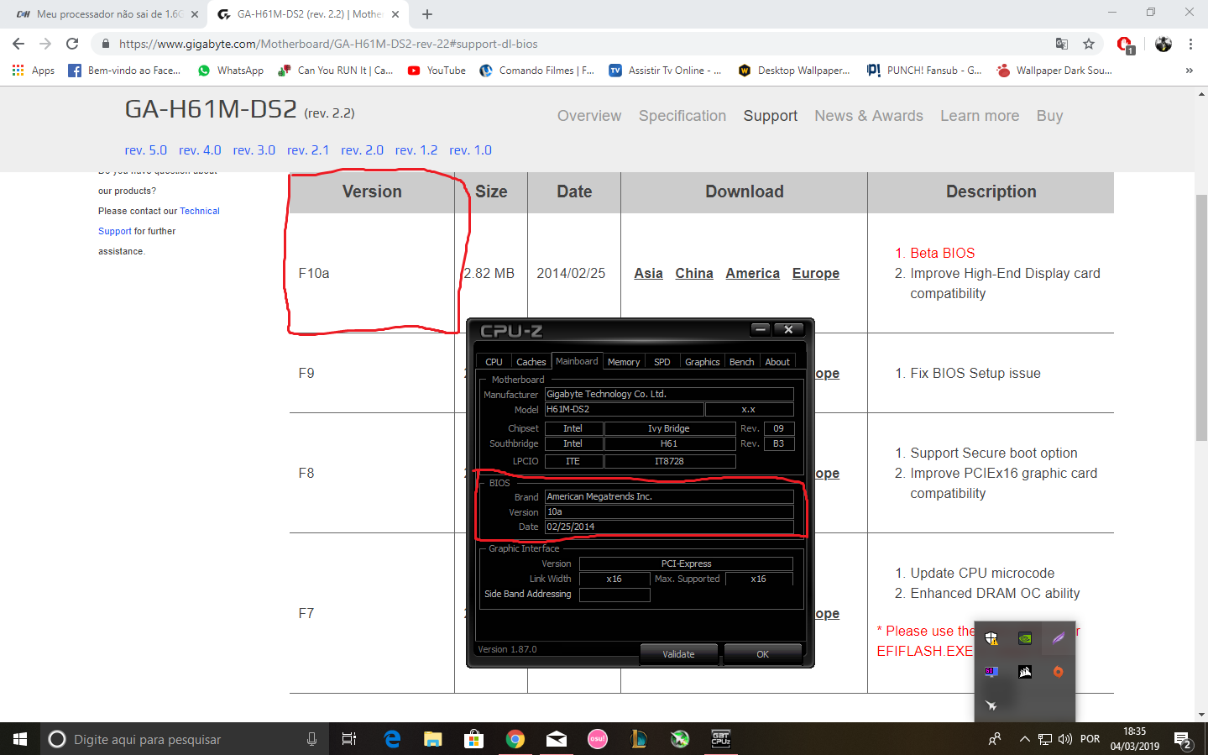Switch to CPU-Z taskbar icon

click(720, 739)
